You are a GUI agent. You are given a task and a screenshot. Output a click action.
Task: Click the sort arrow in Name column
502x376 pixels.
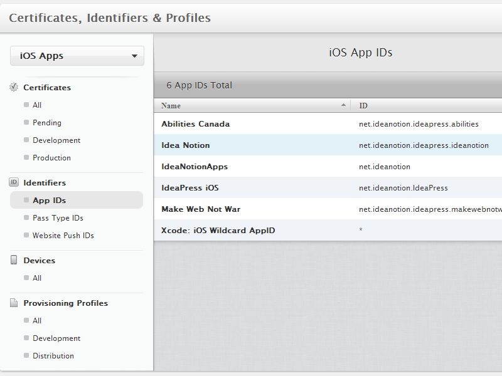343,105
